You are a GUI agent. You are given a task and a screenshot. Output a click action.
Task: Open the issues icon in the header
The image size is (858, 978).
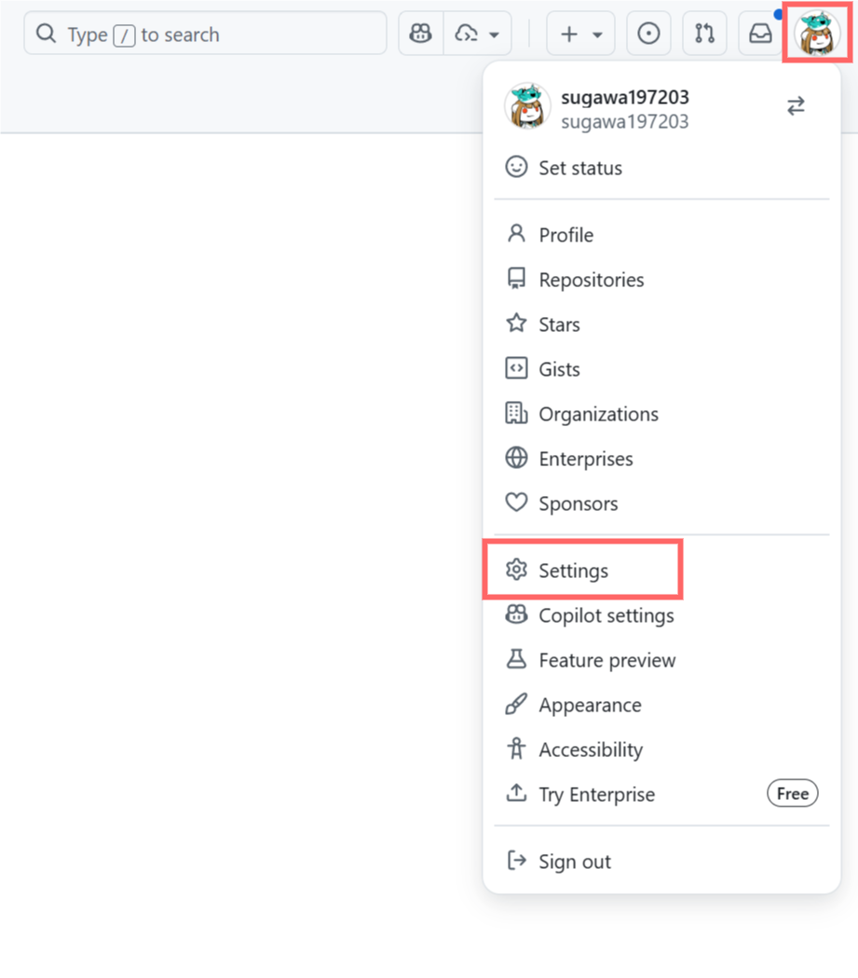click(x=648, y=33)
